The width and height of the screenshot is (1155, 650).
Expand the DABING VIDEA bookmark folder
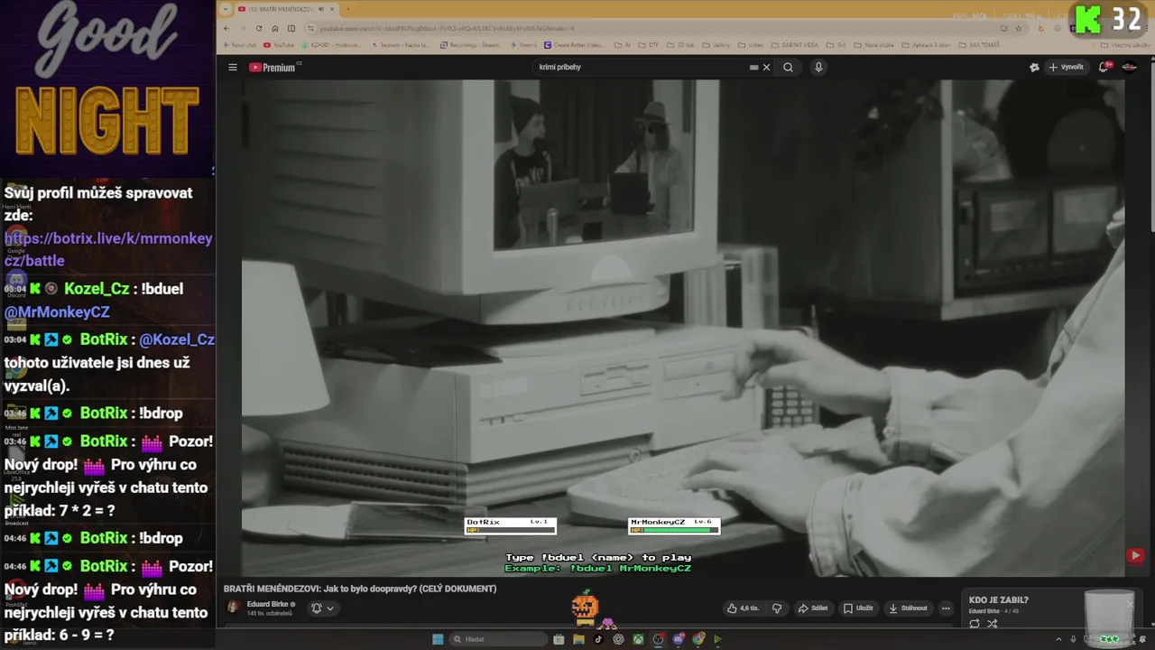pos(795,45)
